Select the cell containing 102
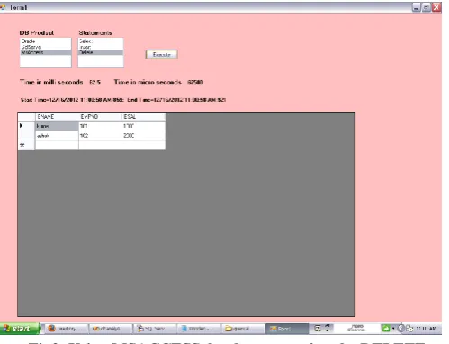This screenshot has height=344, width=449. (100, 136)
